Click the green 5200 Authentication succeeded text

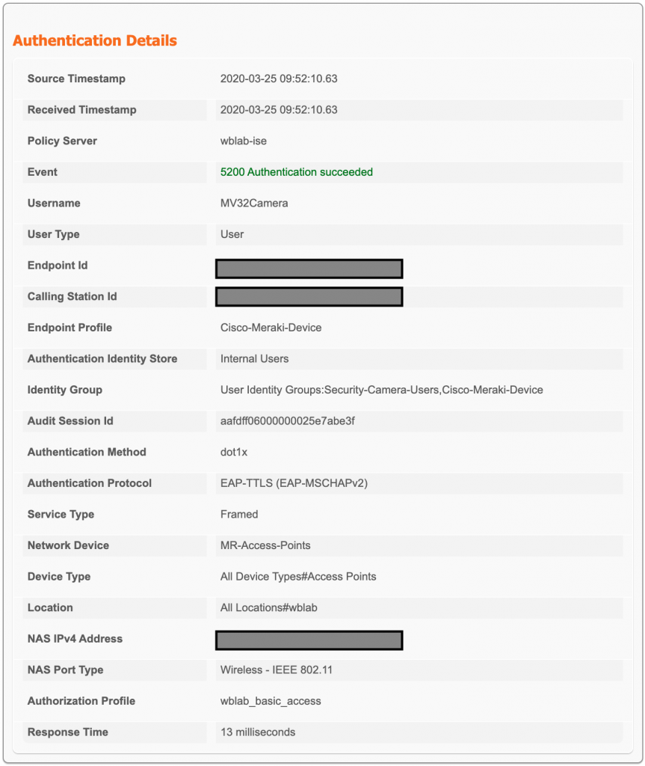coord(297,172)
